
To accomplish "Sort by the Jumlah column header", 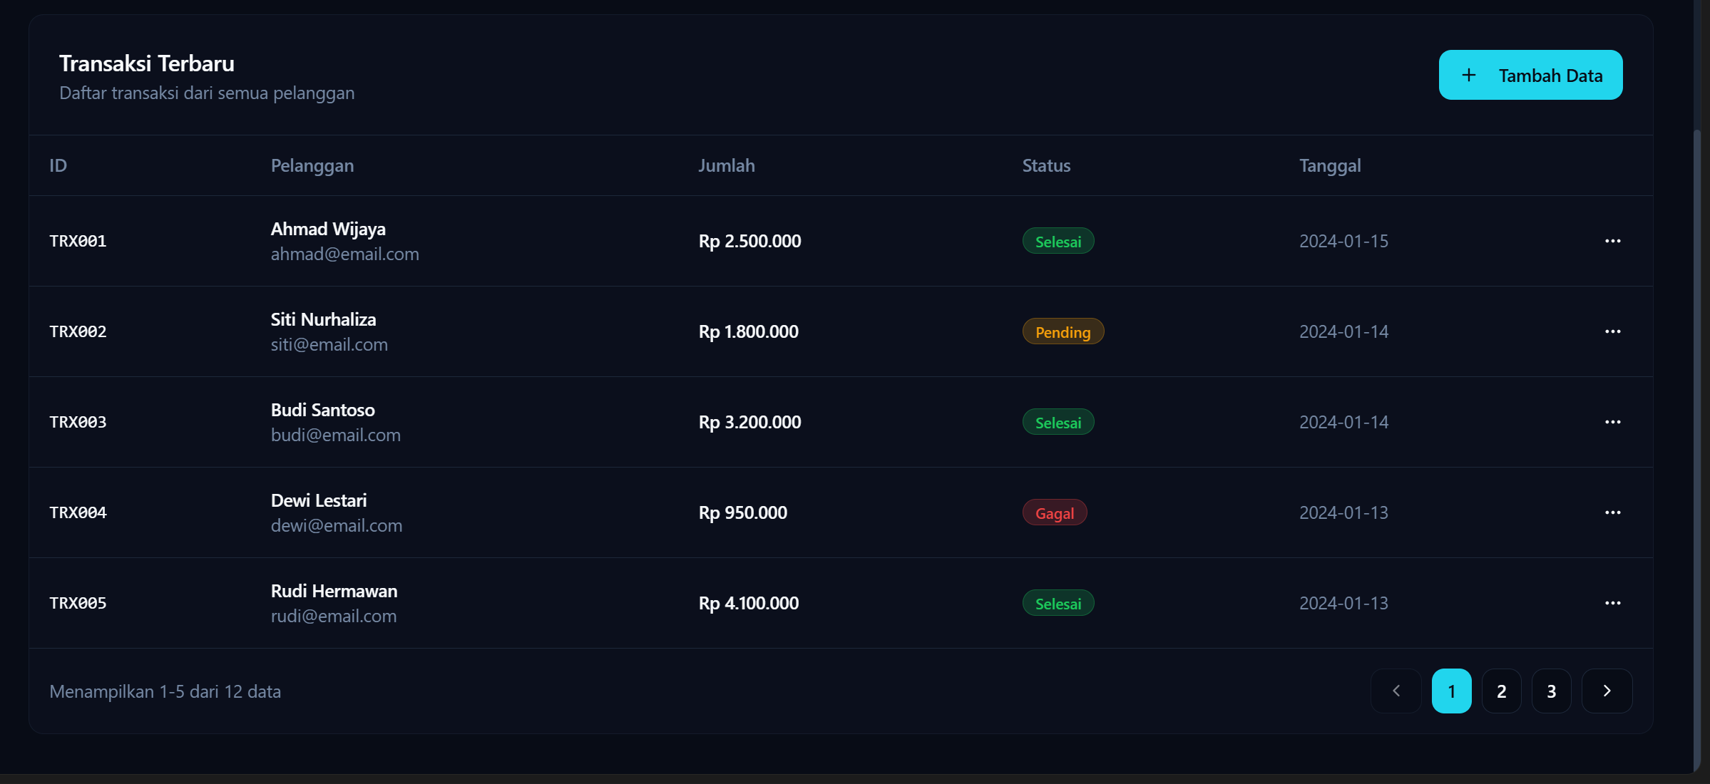I will [726, 165].
